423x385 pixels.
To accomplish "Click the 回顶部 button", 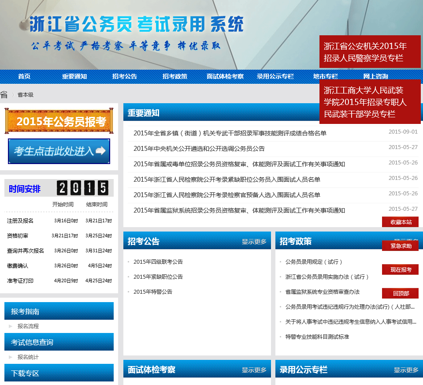I will click(401, 293).
